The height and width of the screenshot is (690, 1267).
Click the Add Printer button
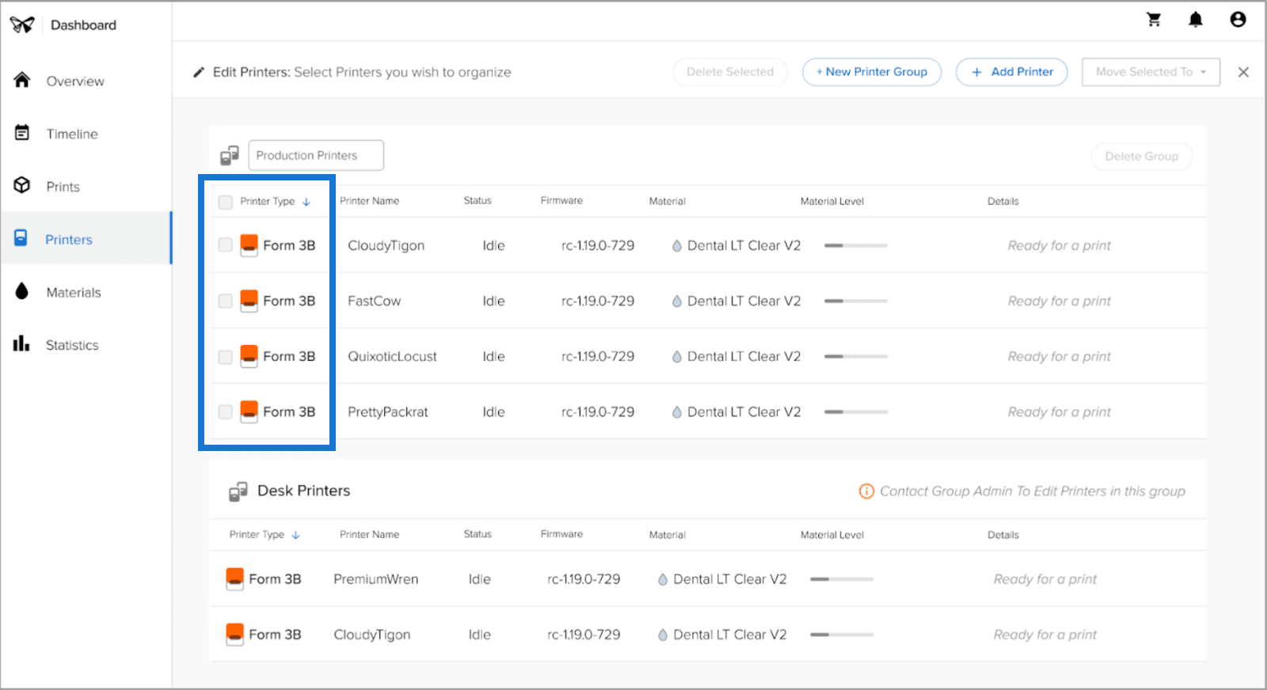pyautogui.click(x=1012, y=72)
